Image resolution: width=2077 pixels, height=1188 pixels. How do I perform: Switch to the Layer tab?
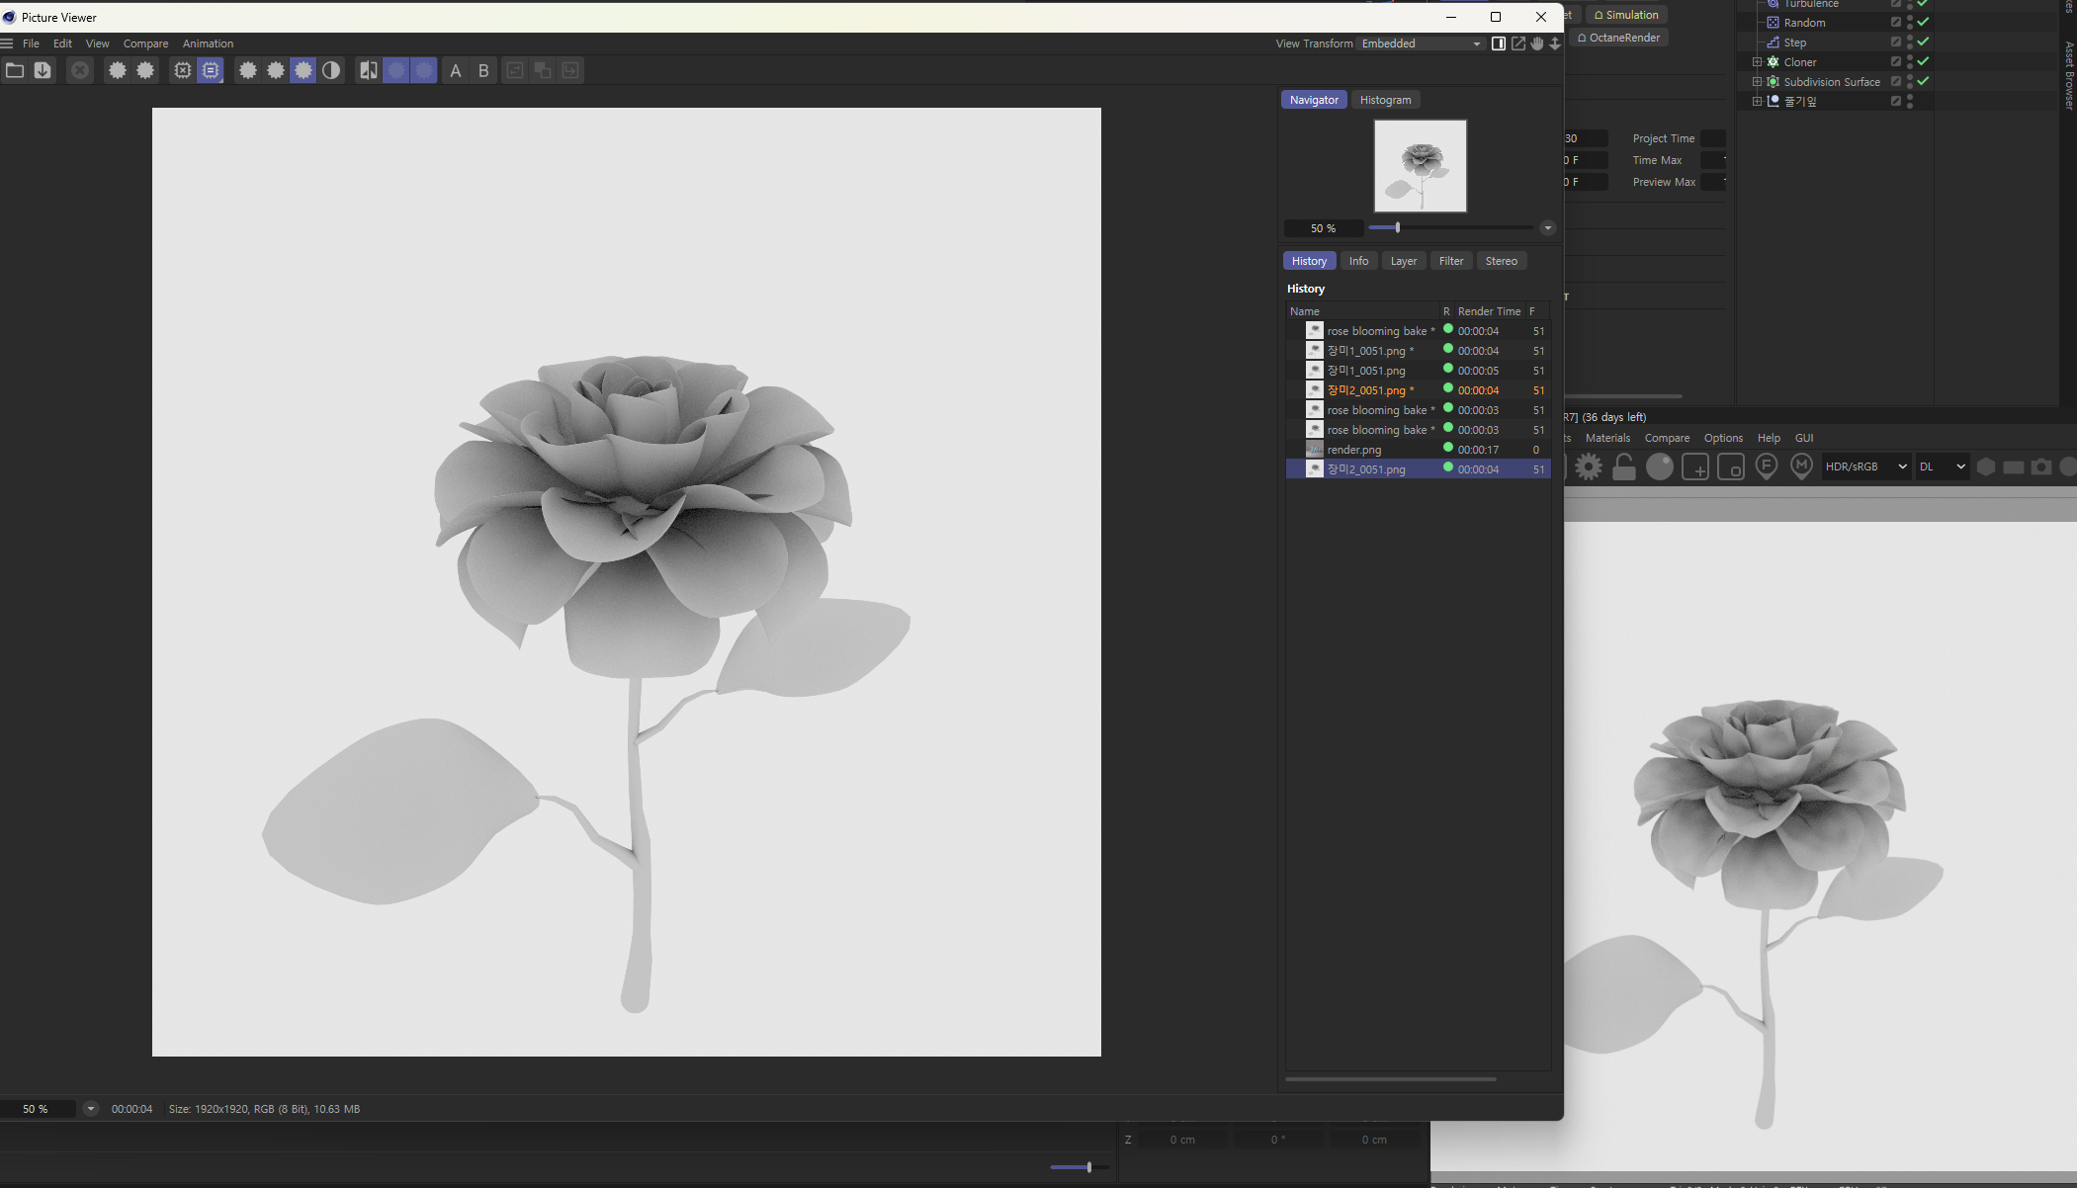click(1403, 261)
